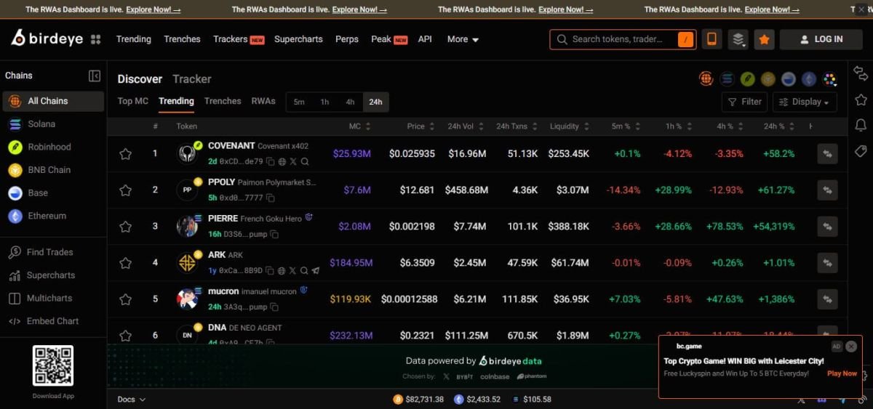
Task: Click the Download App QR code
Action: 53,366
